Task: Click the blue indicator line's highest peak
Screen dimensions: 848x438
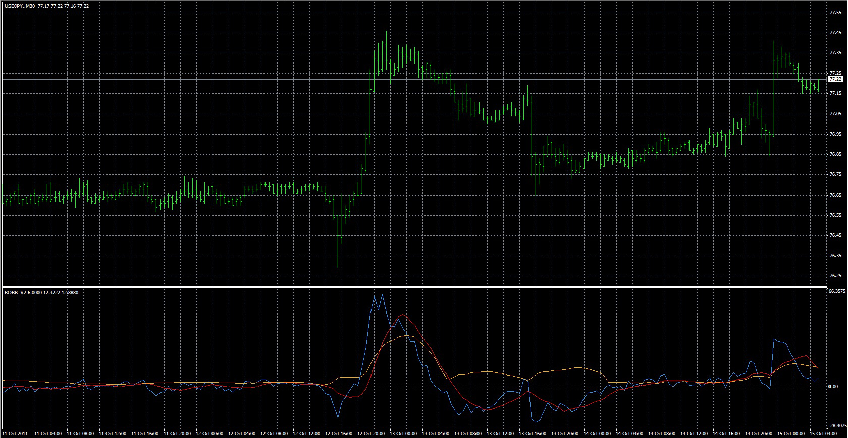Action: tap(375, 295)
